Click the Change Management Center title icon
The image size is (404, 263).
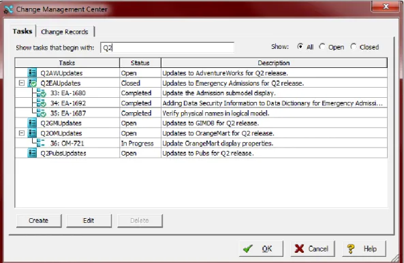[x=8, y=10]
